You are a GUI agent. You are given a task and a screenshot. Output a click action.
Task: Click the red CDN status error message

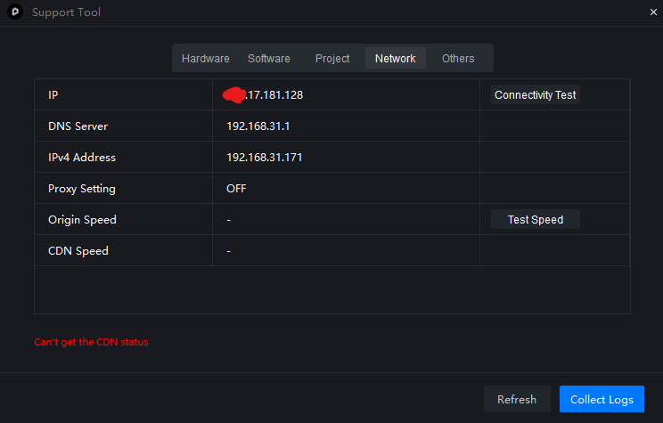coord(91,342)
